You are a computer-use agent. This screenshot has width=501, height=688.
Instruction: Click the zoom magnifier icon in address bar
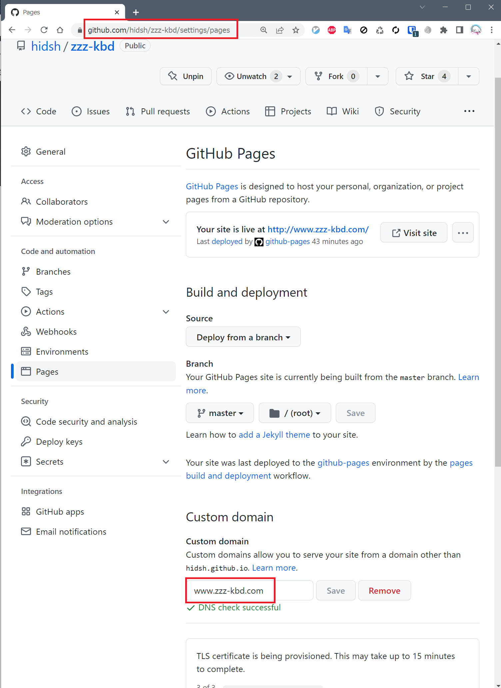point(264,30)
